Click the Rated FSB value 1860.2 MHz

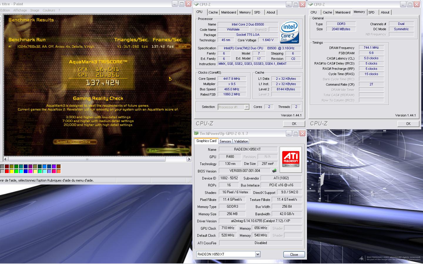pos(231,94)
